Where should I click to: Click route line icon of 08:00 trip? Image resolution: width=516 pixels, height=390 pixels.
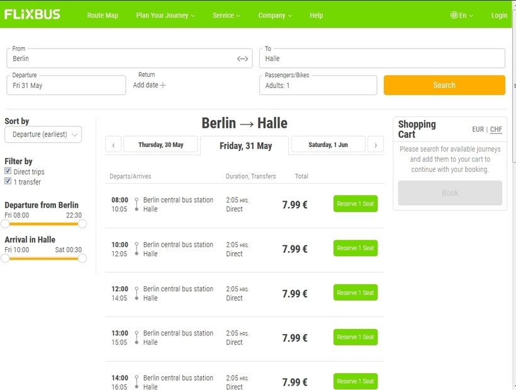pos(137,204)
